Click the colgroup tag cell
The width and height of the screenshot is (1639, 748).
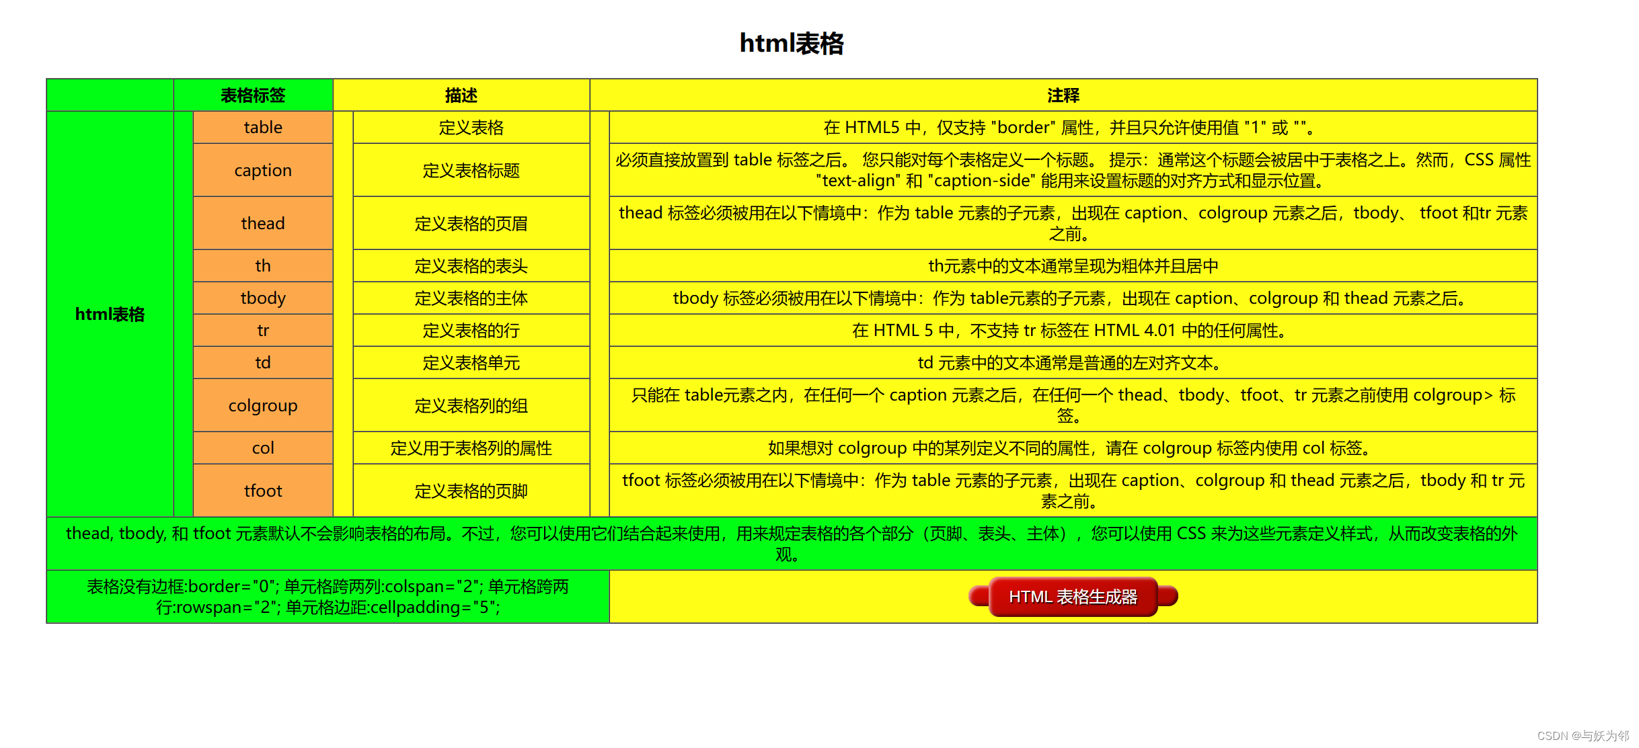(x=263, y=405)
